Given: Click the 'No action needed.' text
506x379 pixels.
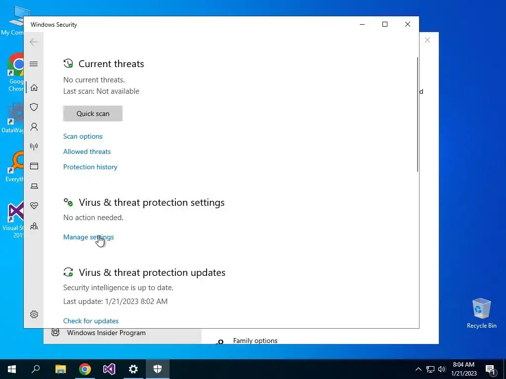Looking at the screenshot, I should click(93, 218).
